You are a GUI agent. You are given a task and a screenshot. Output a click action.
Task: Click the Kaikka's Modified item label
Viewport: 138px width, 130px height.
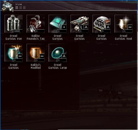coord(36,66)
